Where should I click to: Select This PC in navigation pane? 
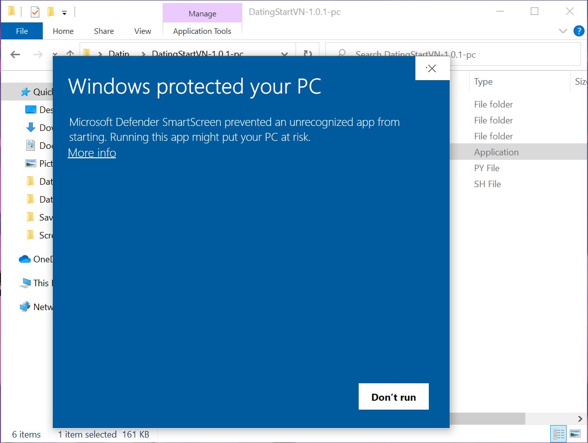click(x=36, y=283)
